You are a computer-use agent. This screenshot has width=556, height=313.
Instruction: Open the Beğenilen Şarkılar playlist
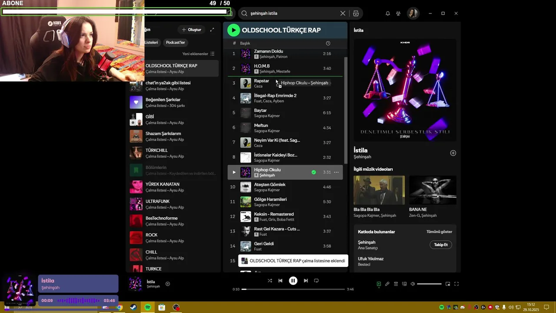coord(173,102)
